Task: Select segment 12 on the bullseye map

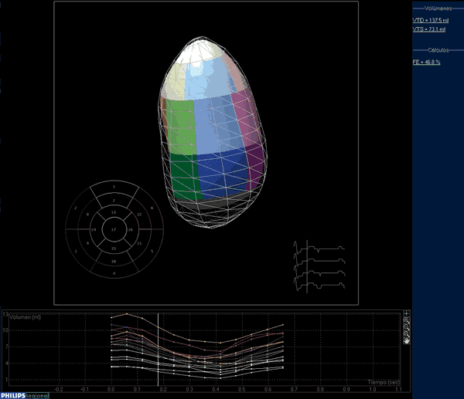Action: click(139, 215)
